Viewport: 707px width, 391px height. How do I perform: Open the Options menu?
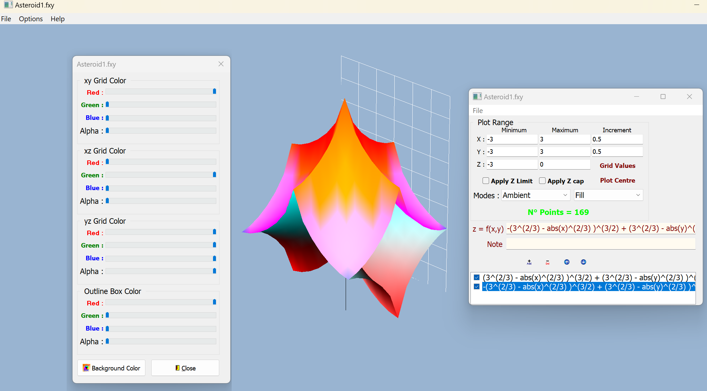(31, 19)
